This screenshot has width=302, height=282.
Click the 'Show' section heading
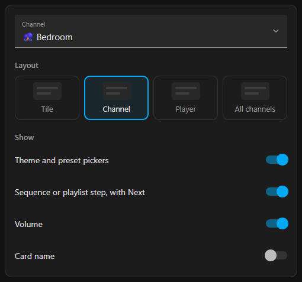(x=24, y=138)
